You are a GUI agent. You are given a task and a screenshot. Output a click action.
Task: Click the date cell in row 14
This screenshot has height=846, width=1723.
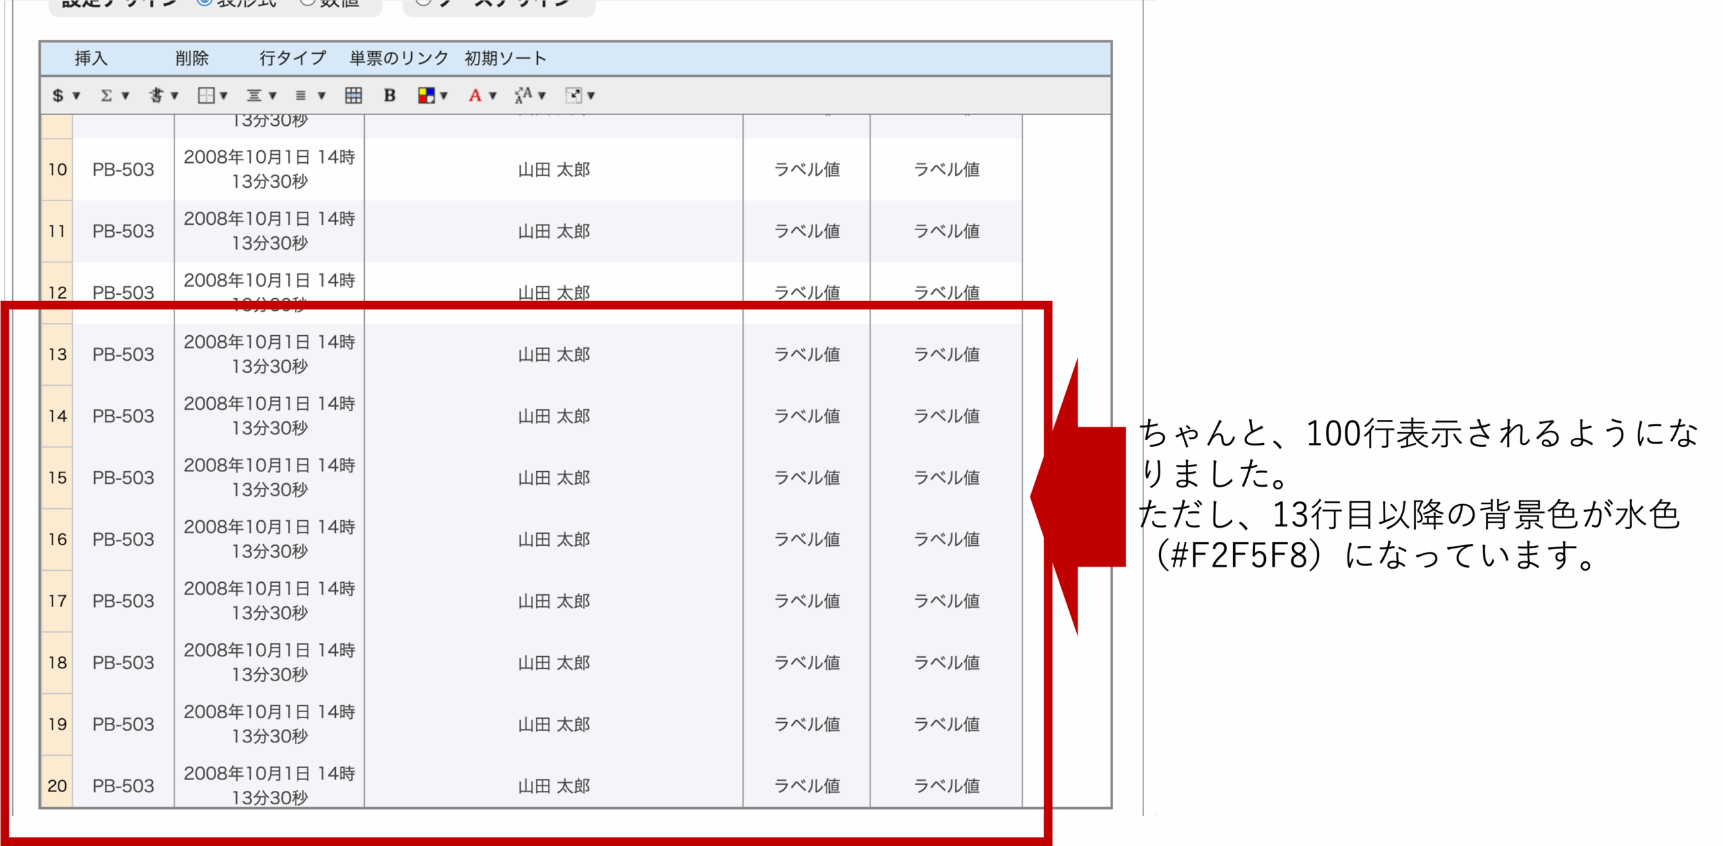[269, 417]
